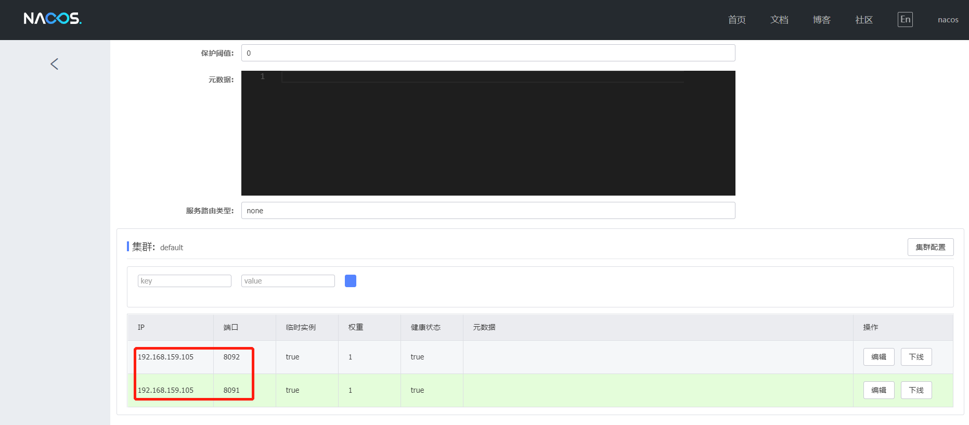Click the 集群配置 button

931,247
